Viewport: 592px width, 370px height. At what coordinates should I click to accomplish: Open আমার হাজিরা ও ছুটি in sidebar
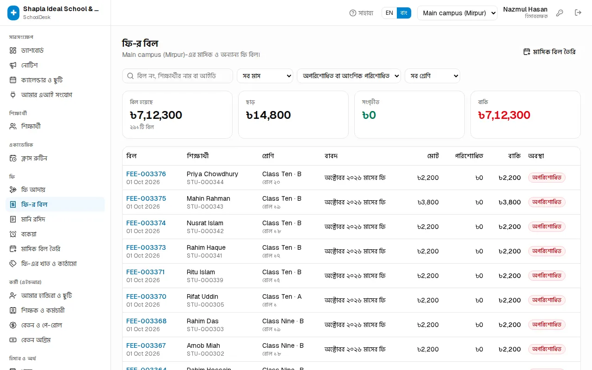[x=55, y=296]
